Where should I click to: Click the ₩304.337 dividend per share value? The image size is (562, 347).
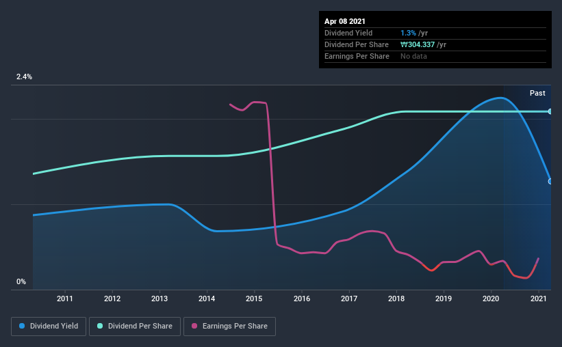(418, 44)
